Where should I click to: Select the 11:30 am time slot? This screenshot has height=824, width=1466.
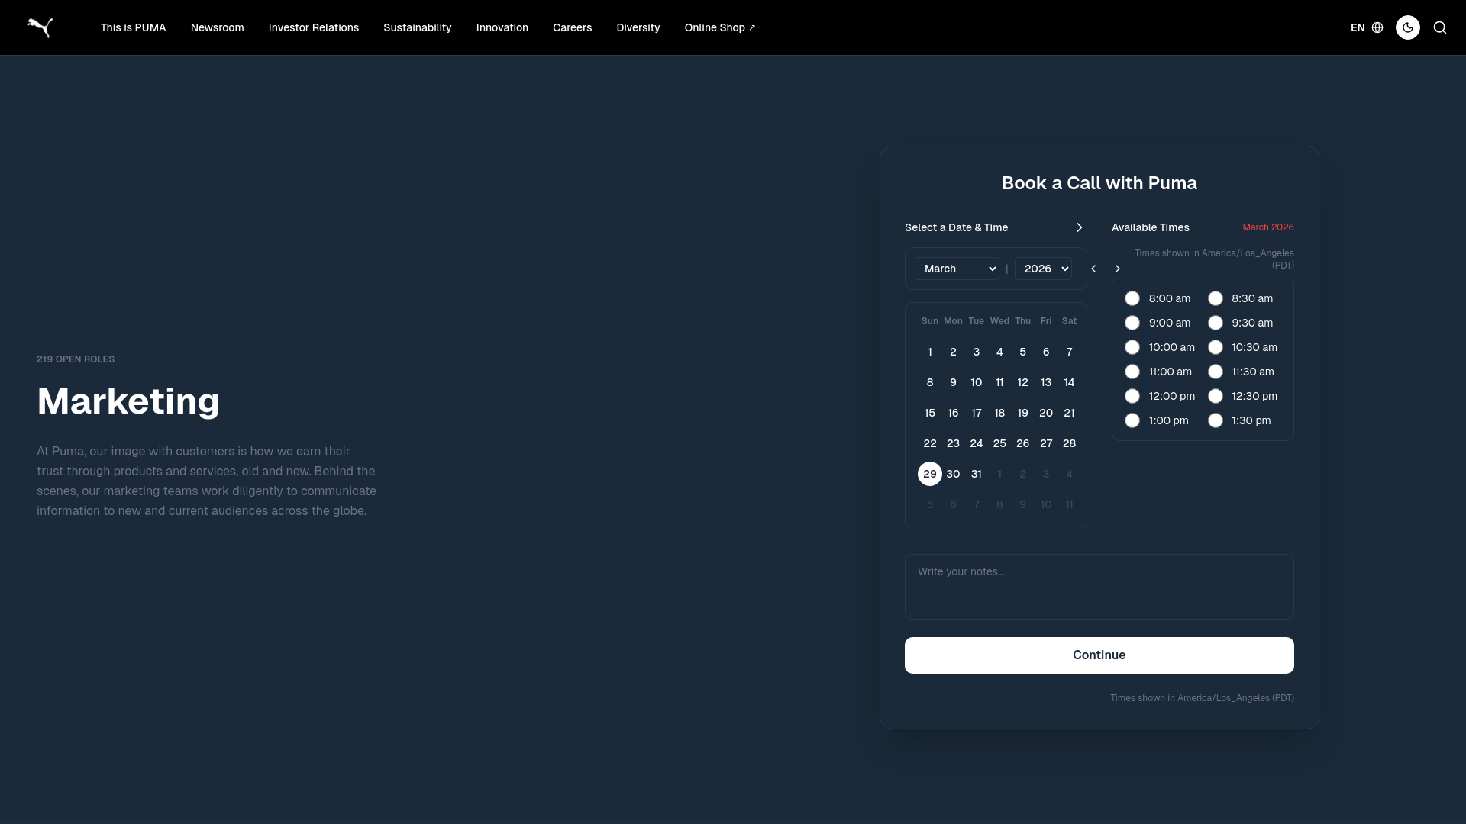[x=1216, y=372]
